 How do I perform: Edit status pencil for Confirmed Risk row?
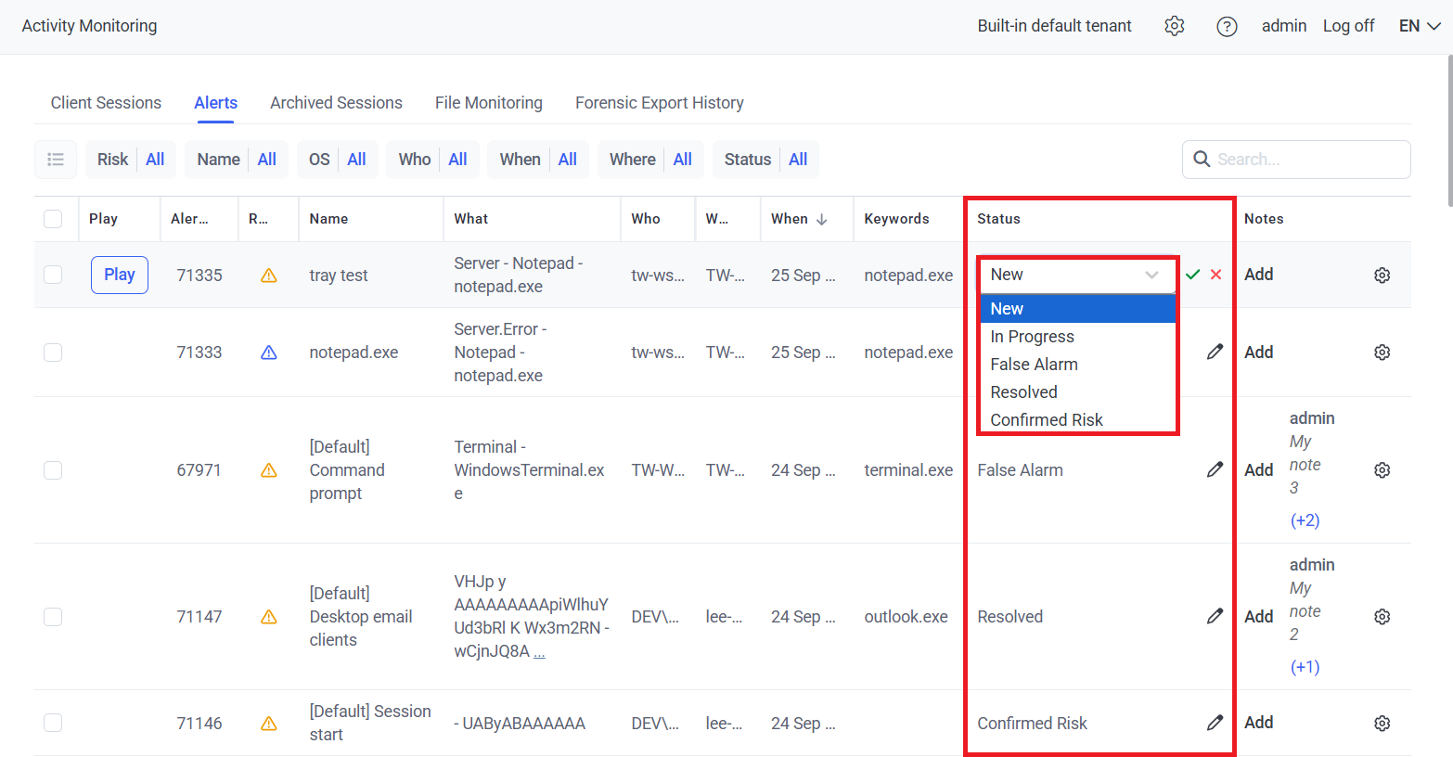[x=1215, y=723]
